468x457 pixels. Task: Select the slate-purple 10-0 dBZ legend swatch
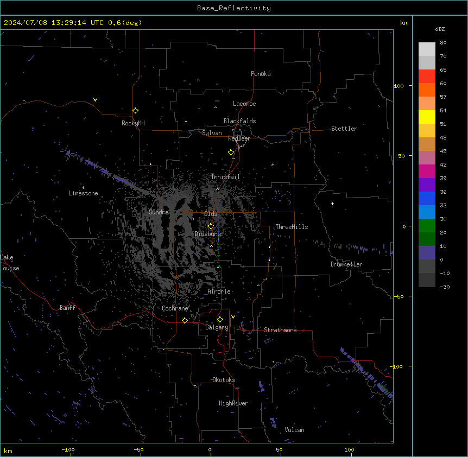[x=427, y=253]
